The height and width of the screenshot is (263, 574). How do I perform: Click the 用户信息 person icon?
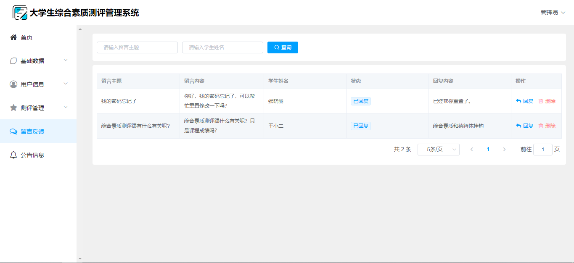(13, 84)
